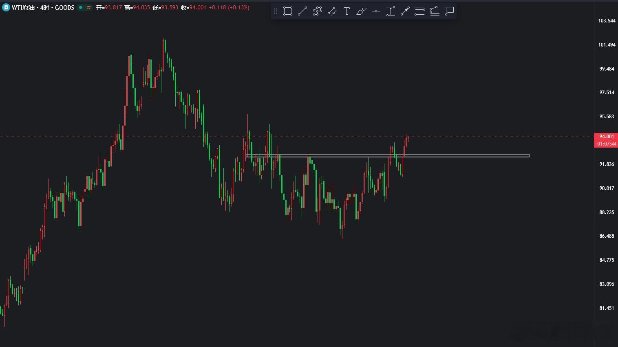Select the Price Range measure tool

(x=391, y=11)
